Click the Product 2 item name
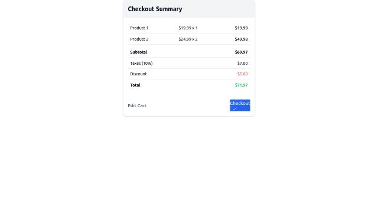Image resolution: width=378 pixels, height=212 pixels. click(x=139, y=39)
